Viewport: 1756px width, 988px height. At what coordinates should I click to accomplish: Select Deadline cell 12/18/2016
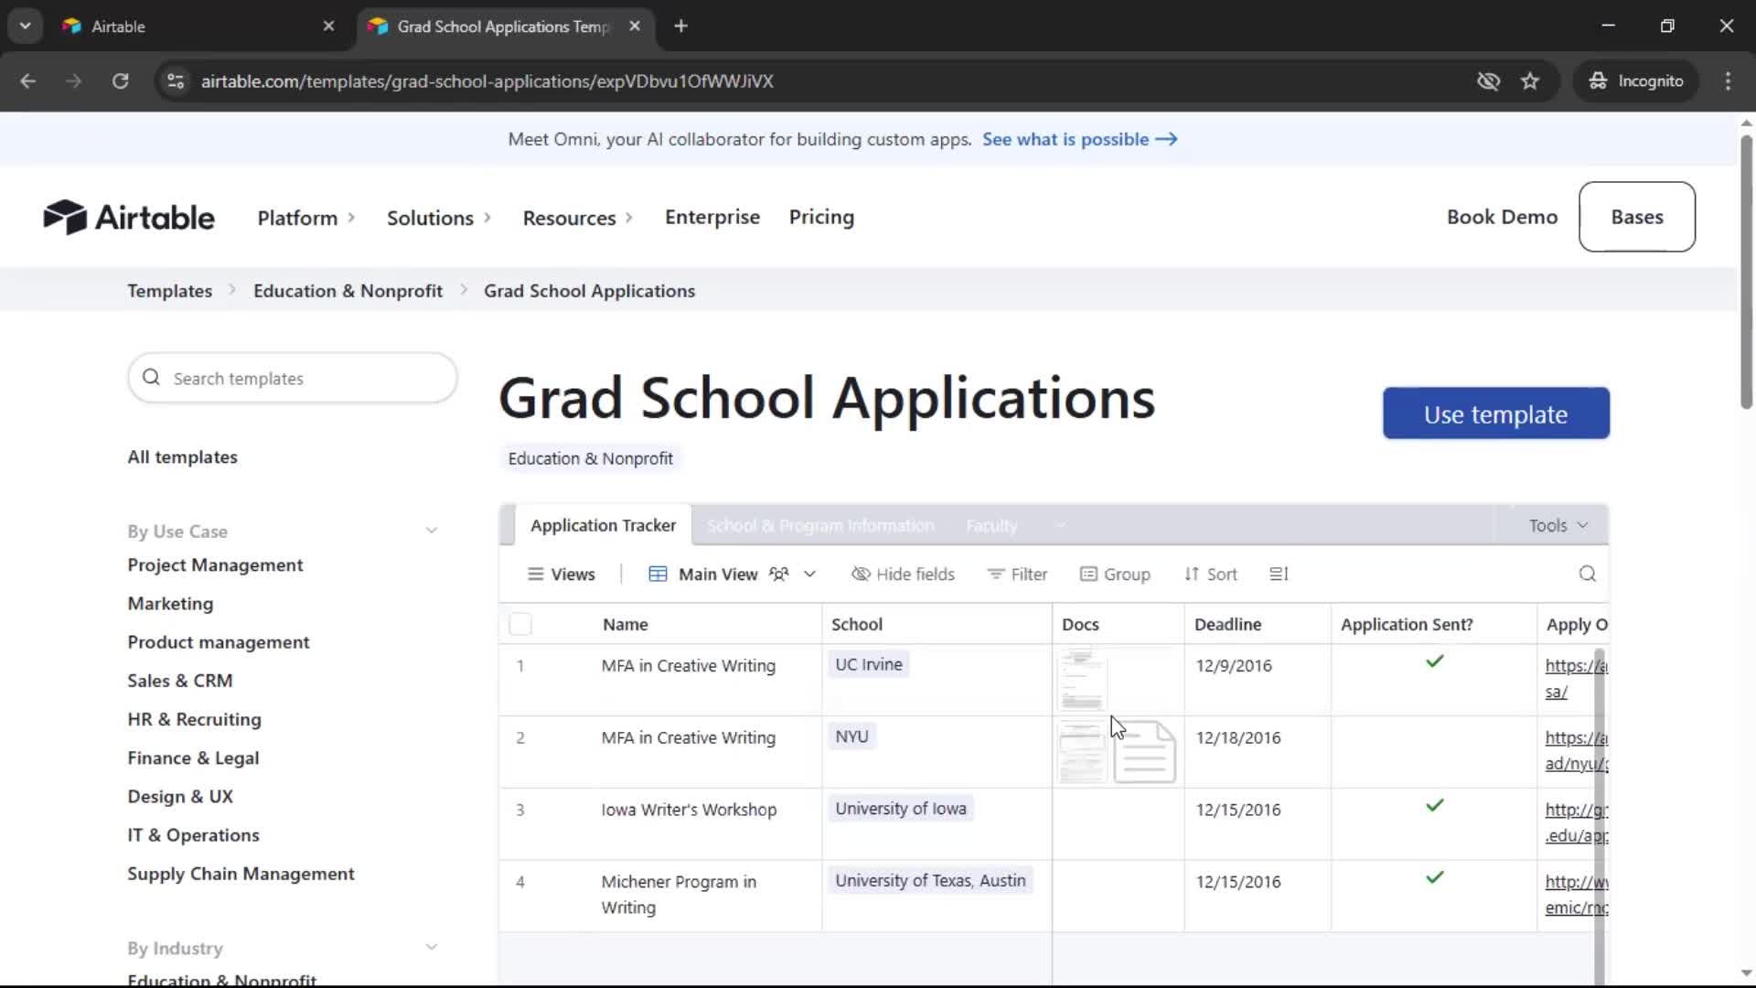tap(1258, 751)
